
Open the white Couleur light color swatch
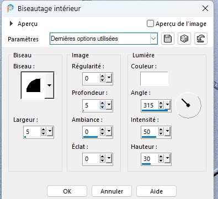[154, 79]
